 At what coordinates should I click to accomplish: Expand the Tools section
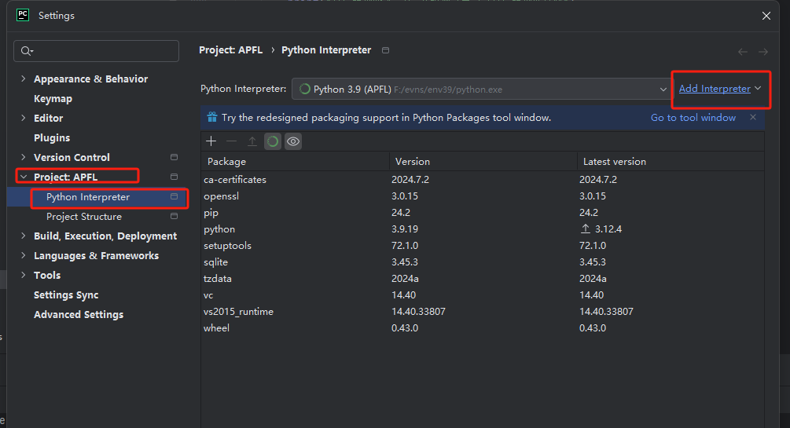pyautogui.click(x=23, y=275)
